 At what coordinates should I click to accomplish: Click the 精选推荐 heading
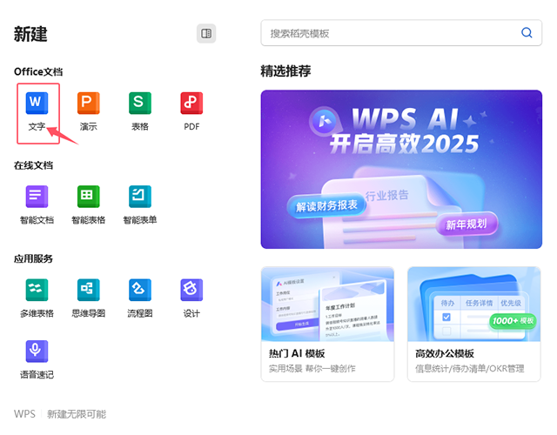[285, 71]
